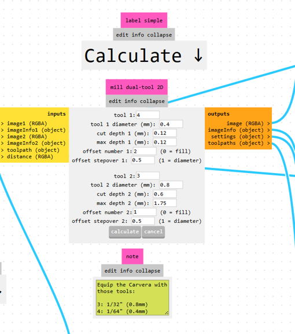Click the 'tool 1' number field

[147, 115]
